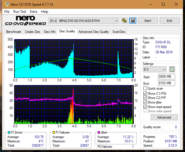Toggle the Show C2/PIF checkbox

point(145,98)
